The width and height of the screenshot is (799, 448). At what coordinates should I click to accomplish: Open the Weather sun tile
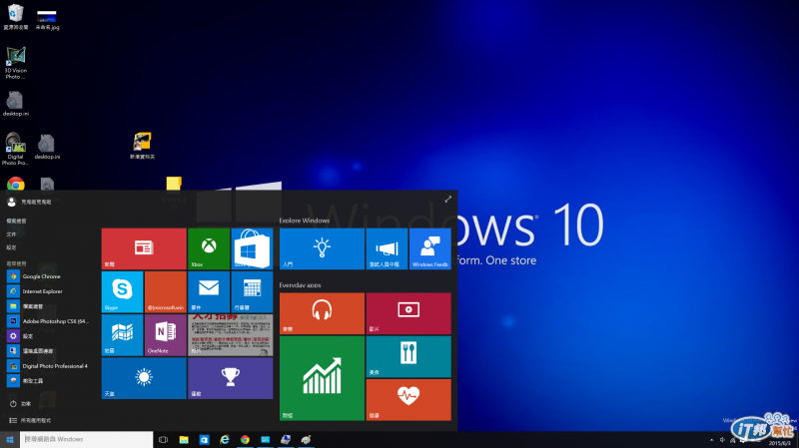[x=144, y=378]
